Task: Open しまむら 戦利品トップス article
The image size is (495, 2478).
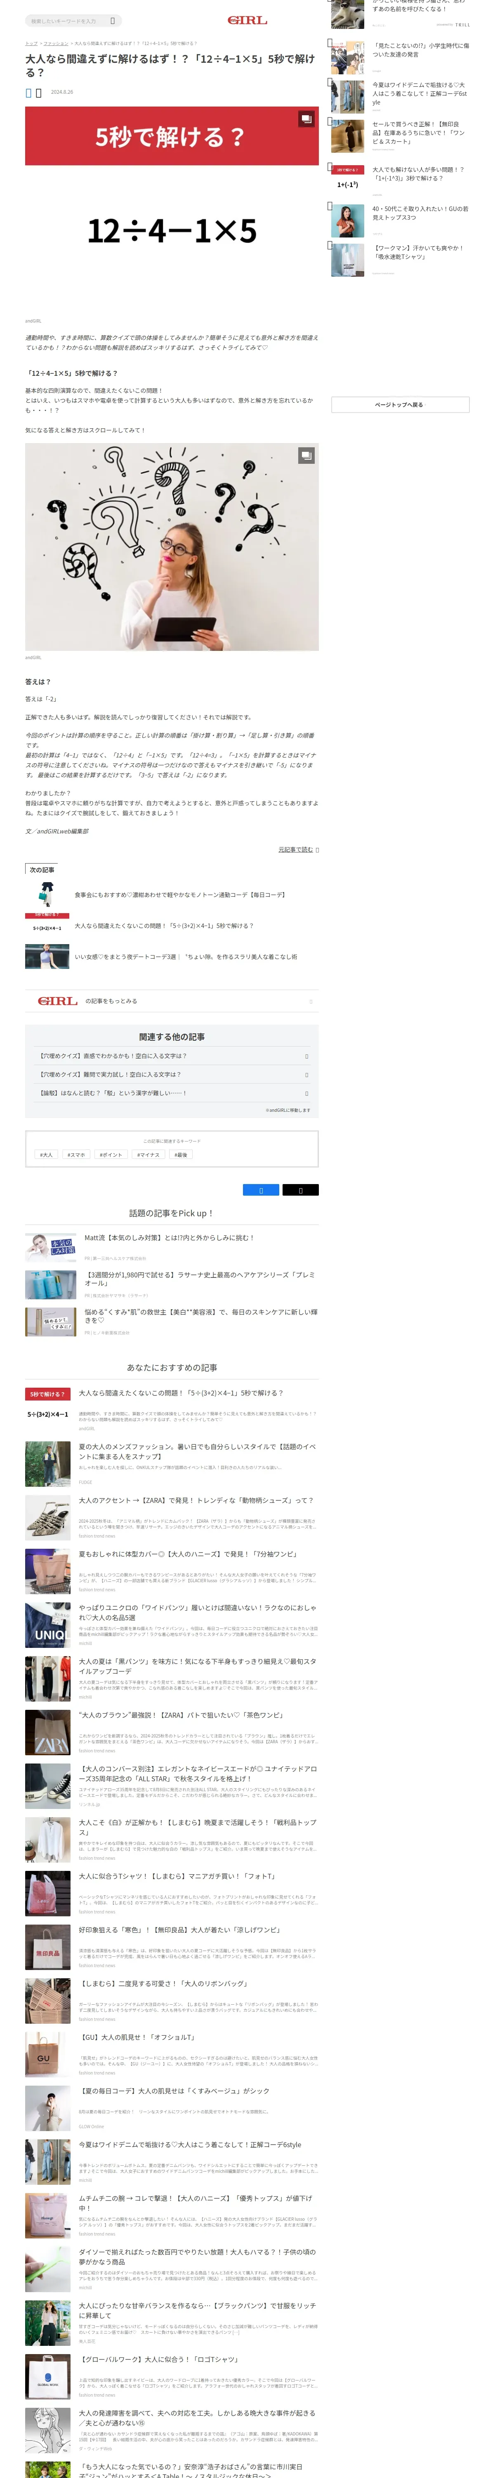Action: (x=197, y=1827)
